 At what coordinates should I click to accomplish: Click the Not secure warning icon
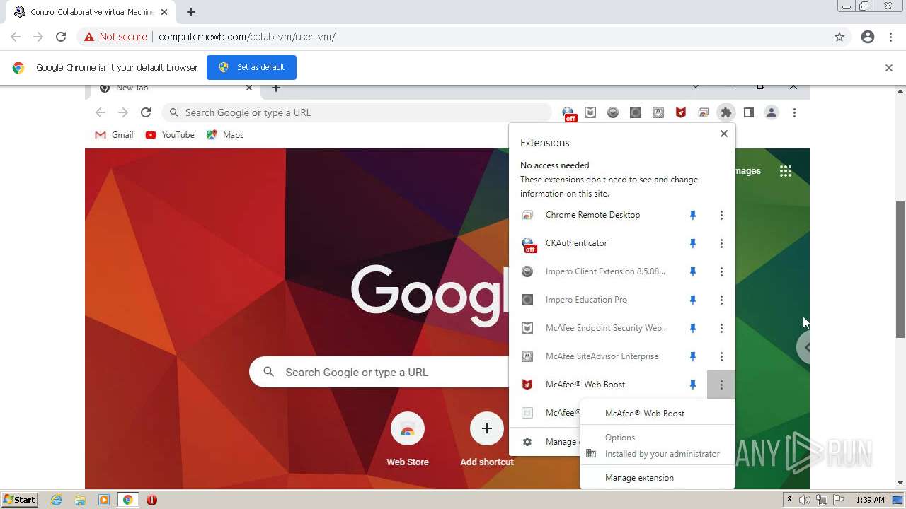[x=89, y=37]
